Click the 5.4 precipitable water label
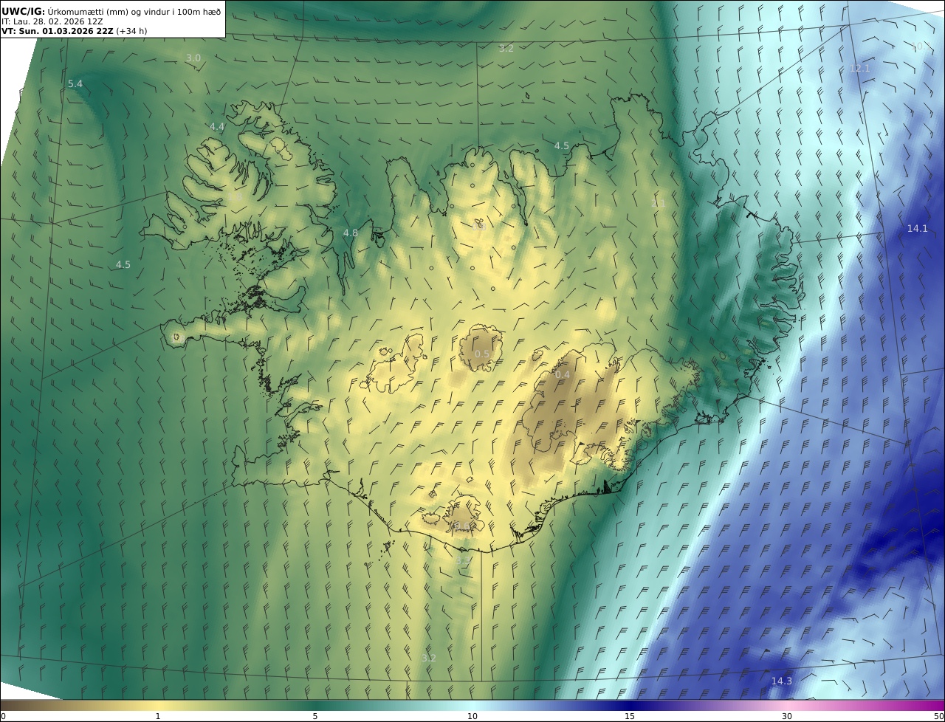Screen dimensions: 945x722 (75, 84)
